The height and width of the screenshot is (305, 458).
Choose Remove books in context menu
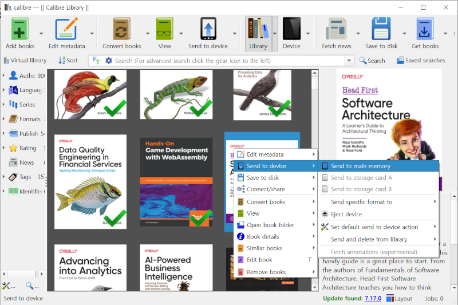click(x=276, y=272)
